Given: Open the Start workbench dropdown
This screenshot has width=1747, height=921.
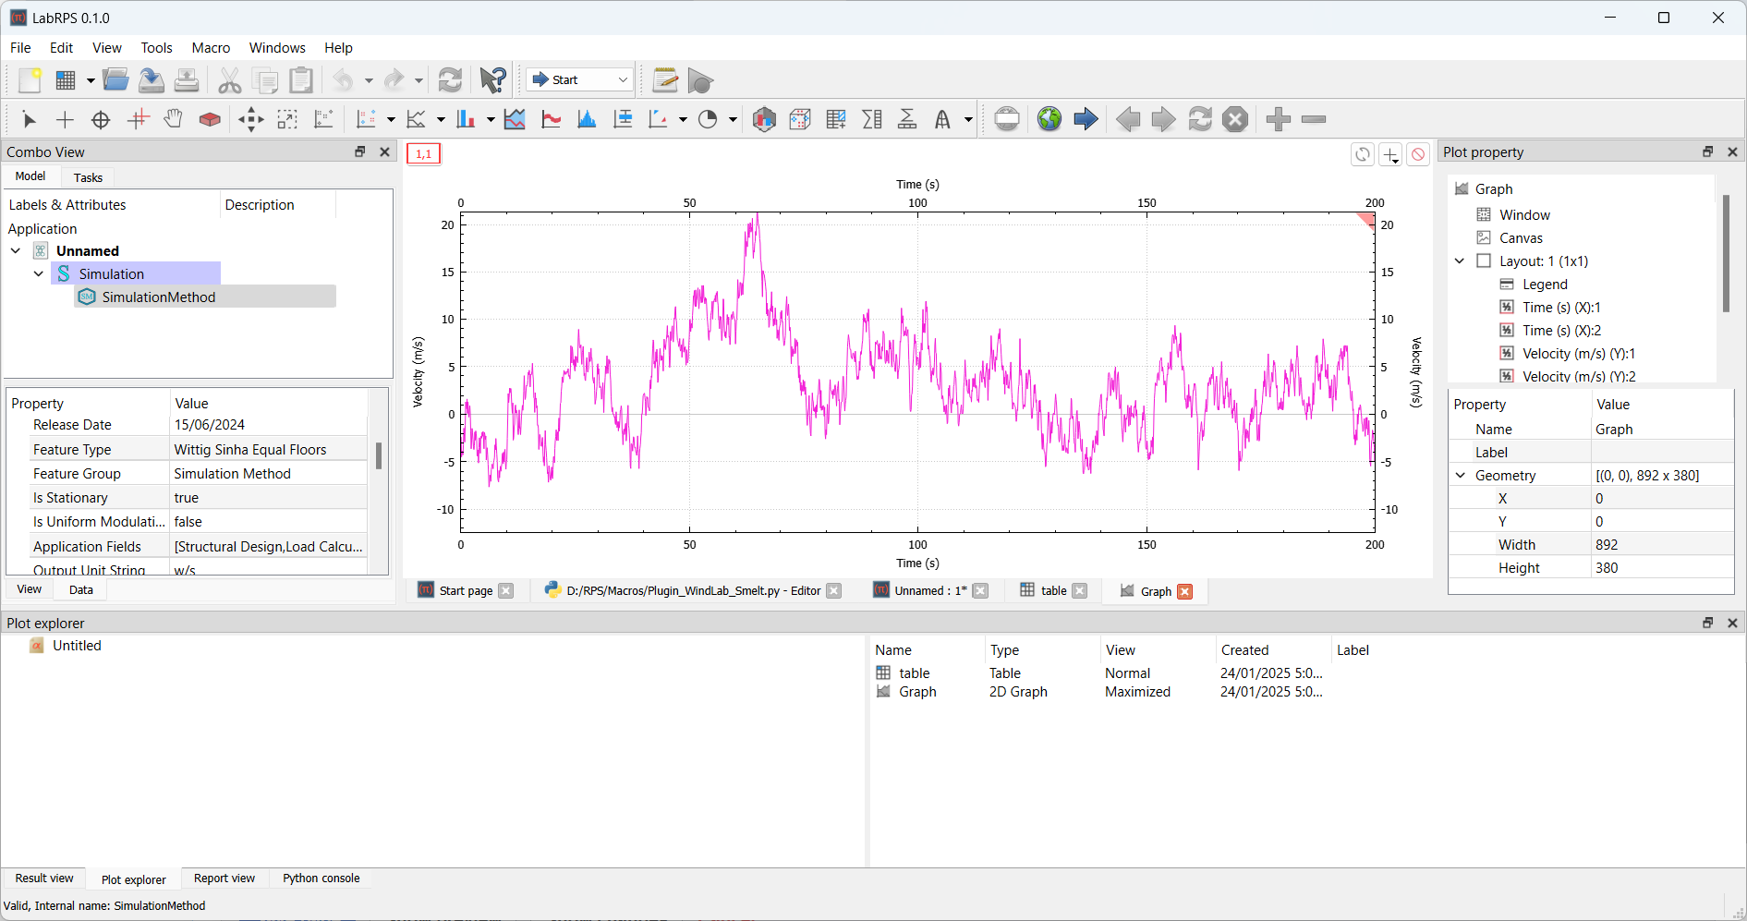Looking at the screenshot, I should pos(580,80).
